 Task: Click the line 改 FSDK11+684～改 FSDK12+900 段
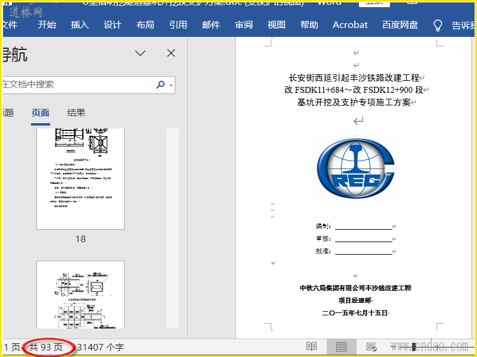(x=354, y=90)
